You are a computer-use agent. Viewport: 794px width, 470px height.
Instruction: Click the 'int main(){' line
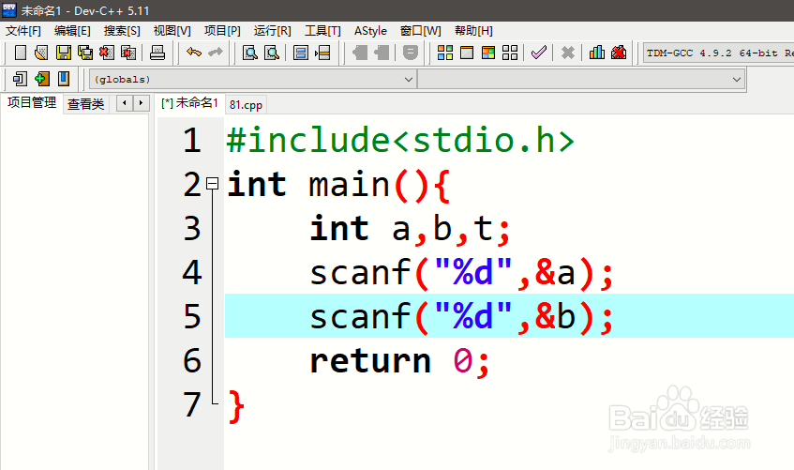pos(338,185)
